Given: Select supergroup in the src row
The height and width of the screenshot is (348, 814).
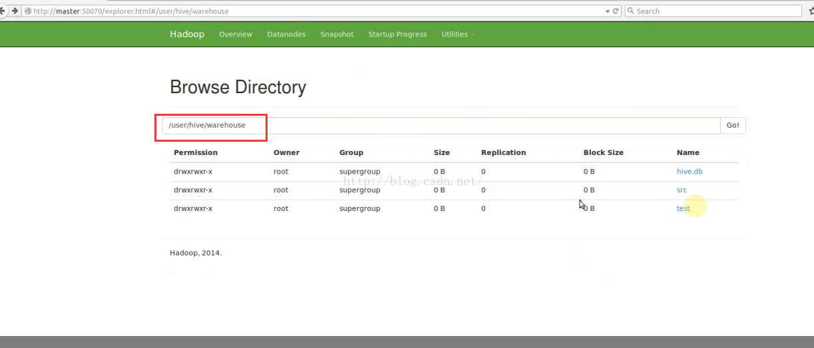Looking at the screenshot, I should pyautogui.click(x=360, y=190).
